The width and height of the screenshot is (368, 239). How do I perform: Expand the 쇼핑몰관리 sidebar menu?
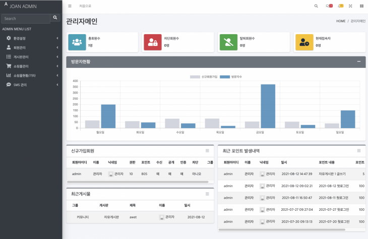tap(30, 66)
